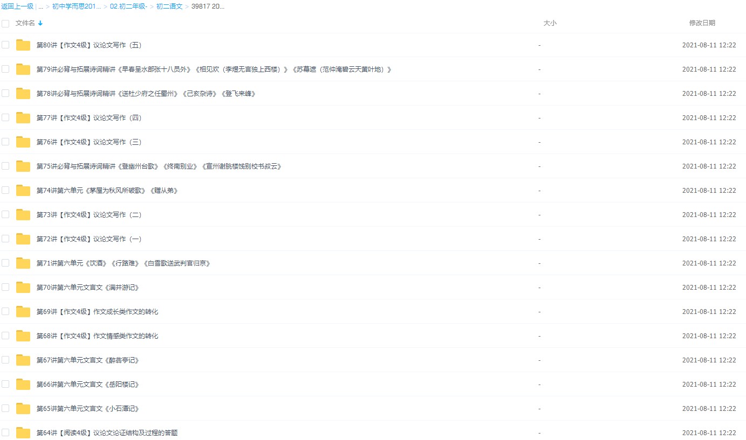The width and height of the screenshot is (746, 440).
Task: Tick the checkbox for 第78讲《送杜少府之任蜀州》
Action: coord(5,93)
